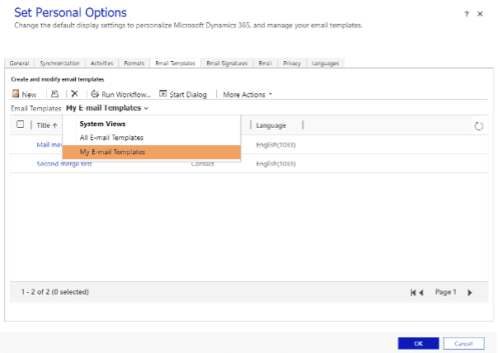Sort by the Language column header

tap(271, 125)
